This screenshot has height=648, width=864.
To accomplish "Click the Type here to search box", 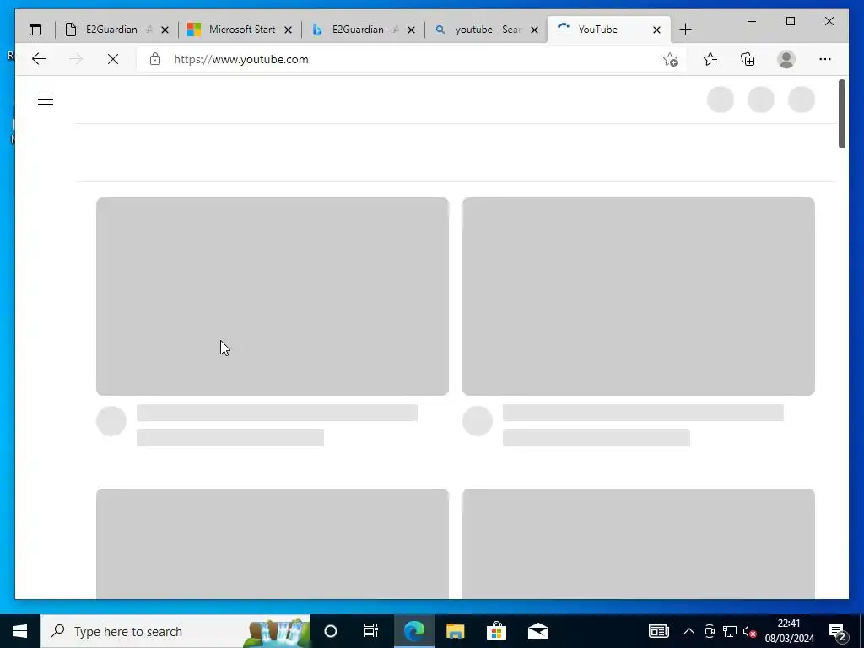I will 175,631.
